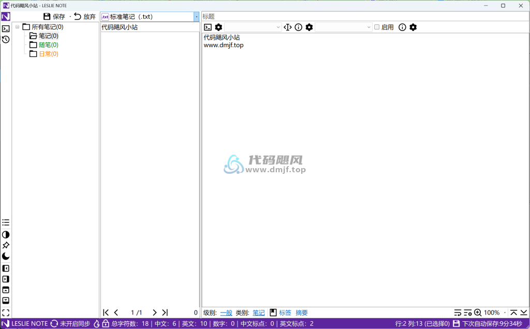Click the 总字符数: 18 status entry

[x=130, y=324]
